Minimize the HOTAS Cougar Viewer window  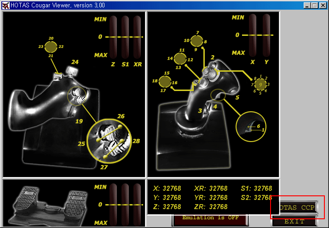point(307,6)
